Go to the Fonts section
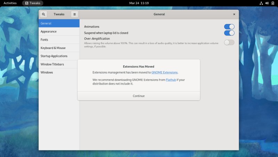This screenshot has height=157, width=278. [x=59, y=40]
